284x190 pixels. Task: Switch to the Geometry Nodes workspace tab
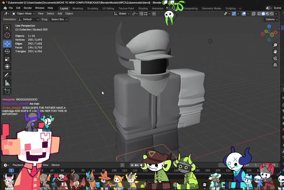point(211,8)
